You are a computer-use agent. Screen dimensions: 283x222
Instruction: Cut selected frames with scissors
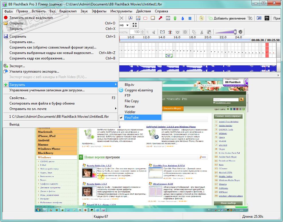202,32
